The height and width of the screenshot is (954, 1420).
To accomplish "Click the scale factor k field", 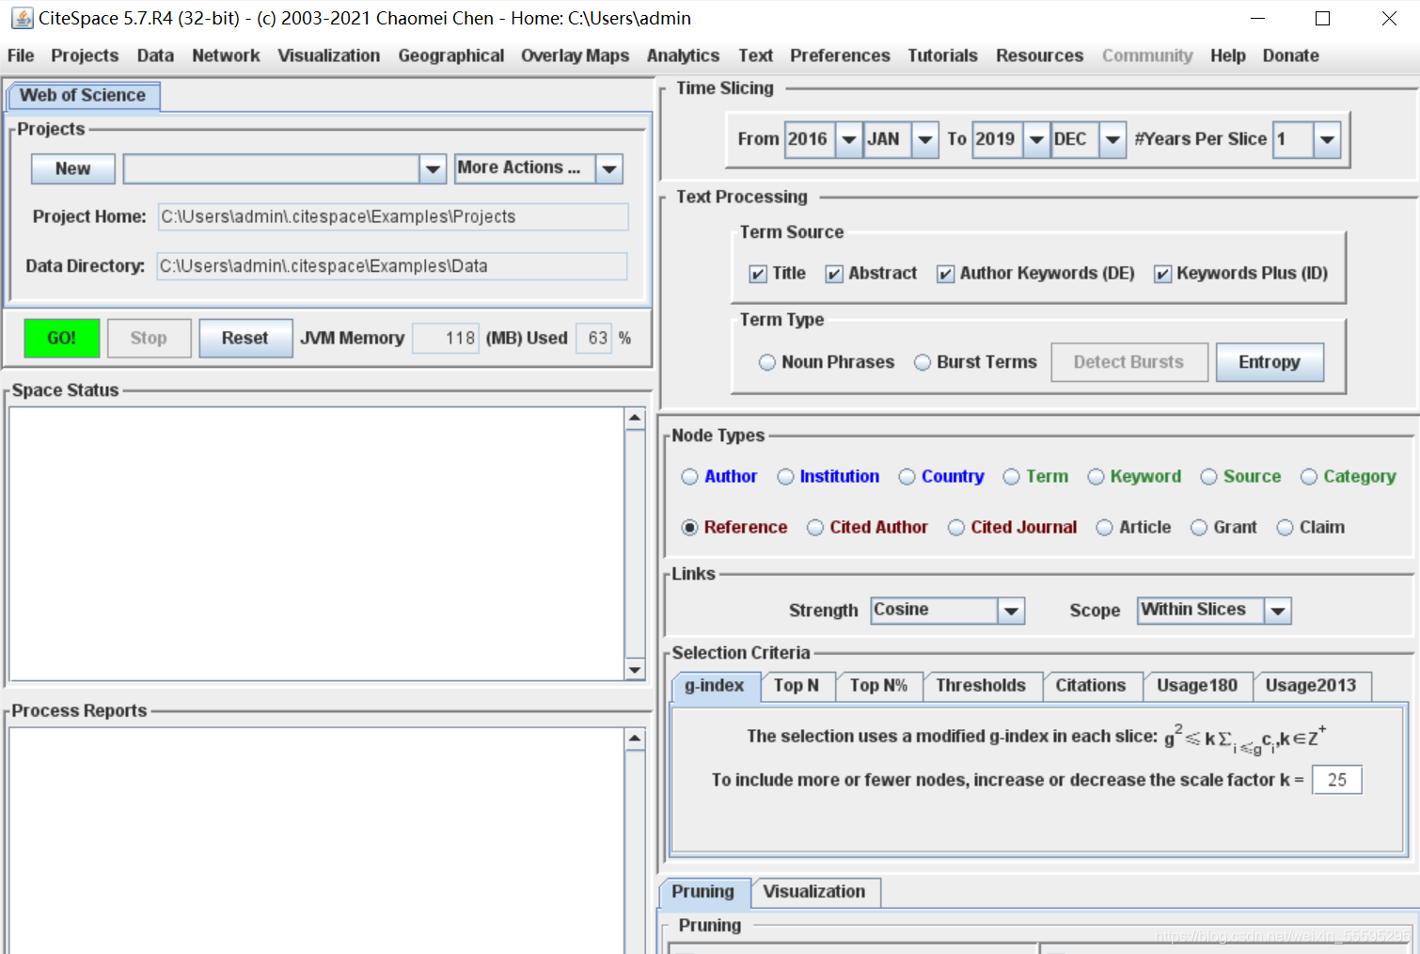I will point(1337,780).
